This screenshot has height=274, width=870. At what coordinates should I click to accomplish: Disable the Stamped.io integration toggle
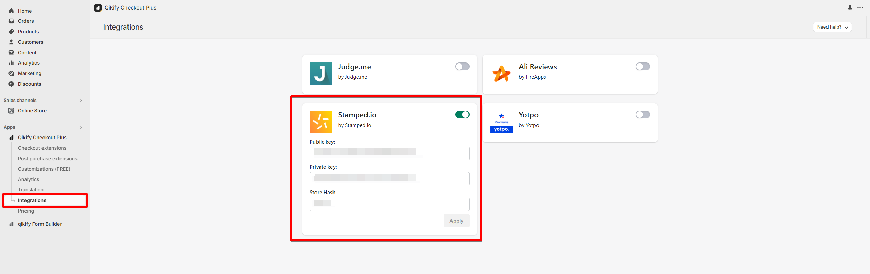(462, 115)
